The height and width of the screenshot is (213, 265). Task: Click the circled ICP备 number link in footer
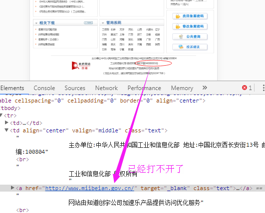click(x=147, y=63)
